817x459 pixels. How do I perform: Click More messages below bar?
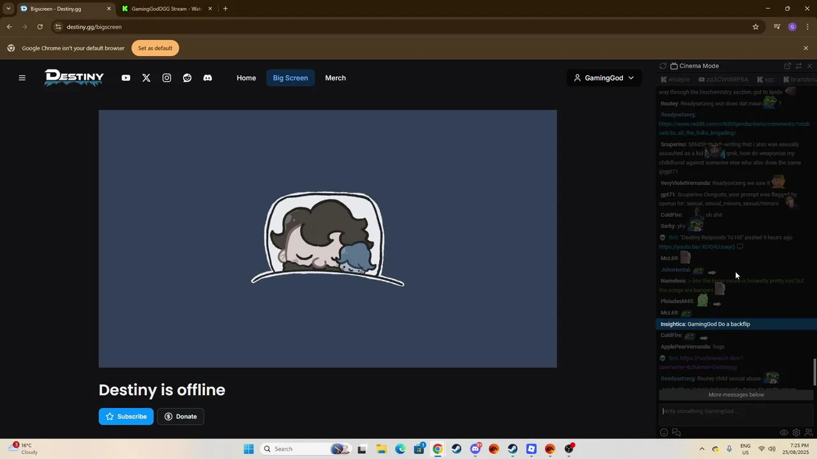[x=736, y=395]
